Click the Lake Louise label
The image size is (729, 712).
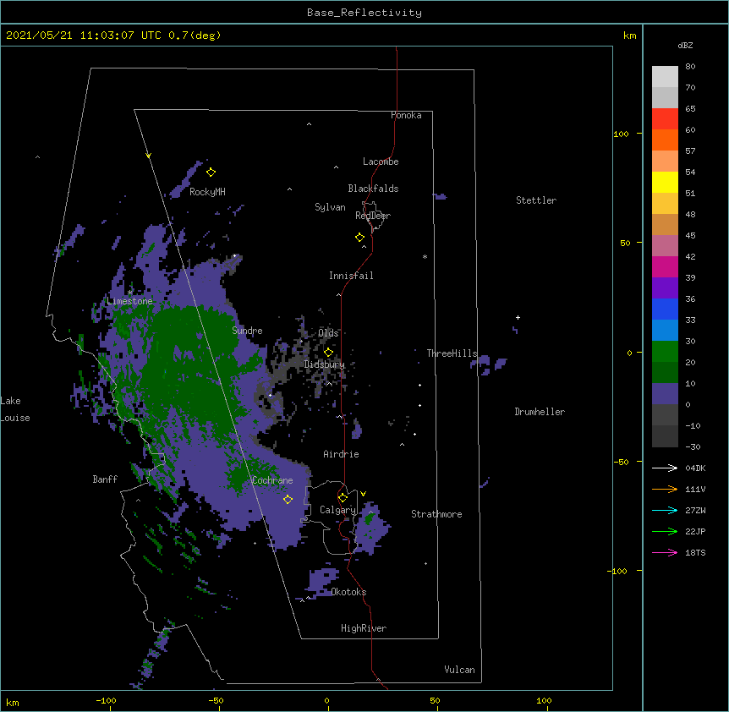[x=15, y=409]
